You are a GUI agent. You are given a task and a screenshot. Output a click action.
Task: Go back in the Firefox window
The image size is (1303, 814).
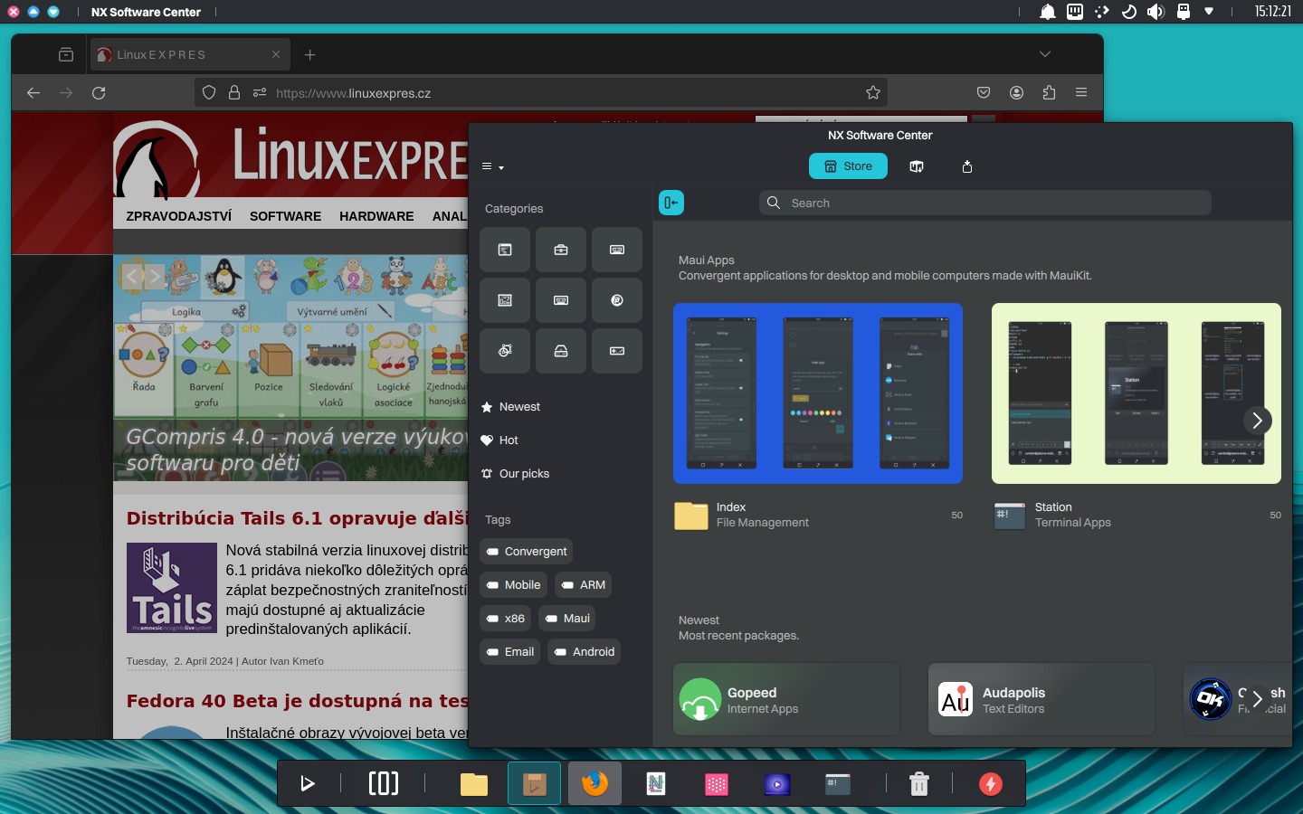33,92
